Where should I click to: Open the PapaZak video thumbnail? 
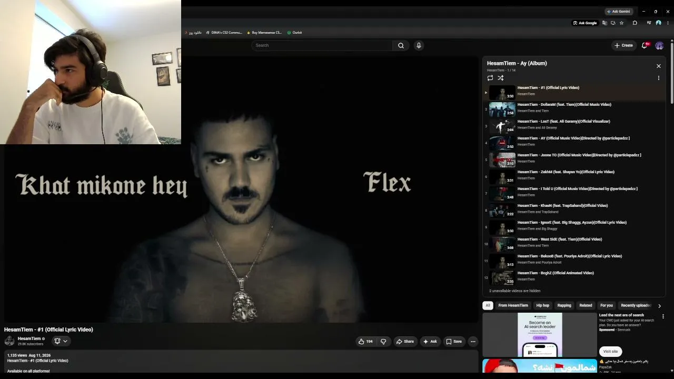click(x=540, y=366)
